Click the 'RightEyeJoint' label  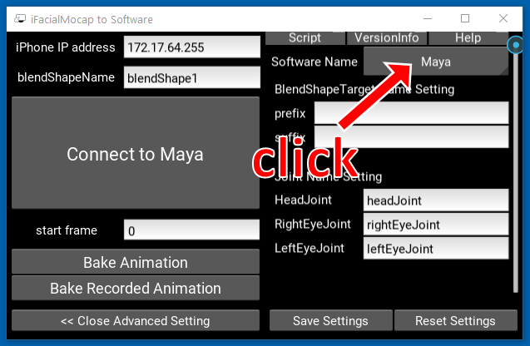pos(313,224)
